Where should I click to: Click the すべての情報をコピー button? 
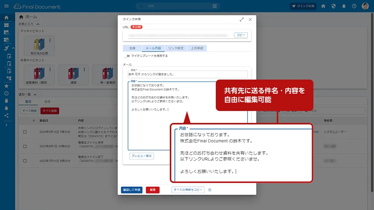[x=188, y=190]
